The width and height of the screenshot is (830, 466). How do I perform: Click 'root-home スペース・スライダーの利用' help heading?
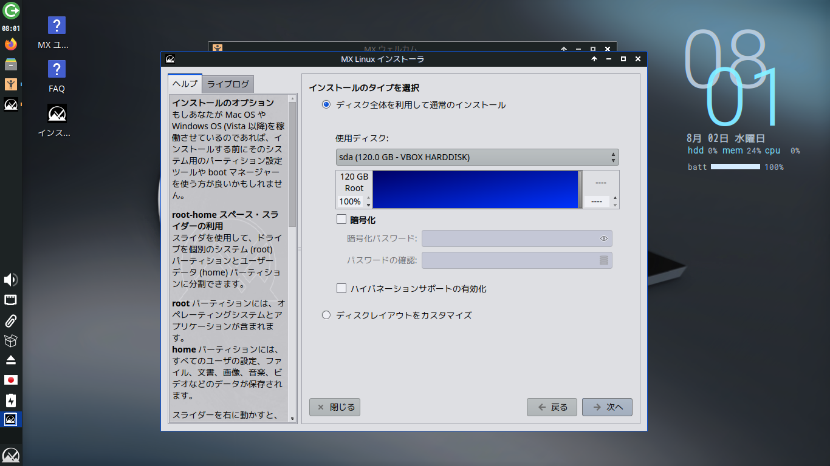225,220
